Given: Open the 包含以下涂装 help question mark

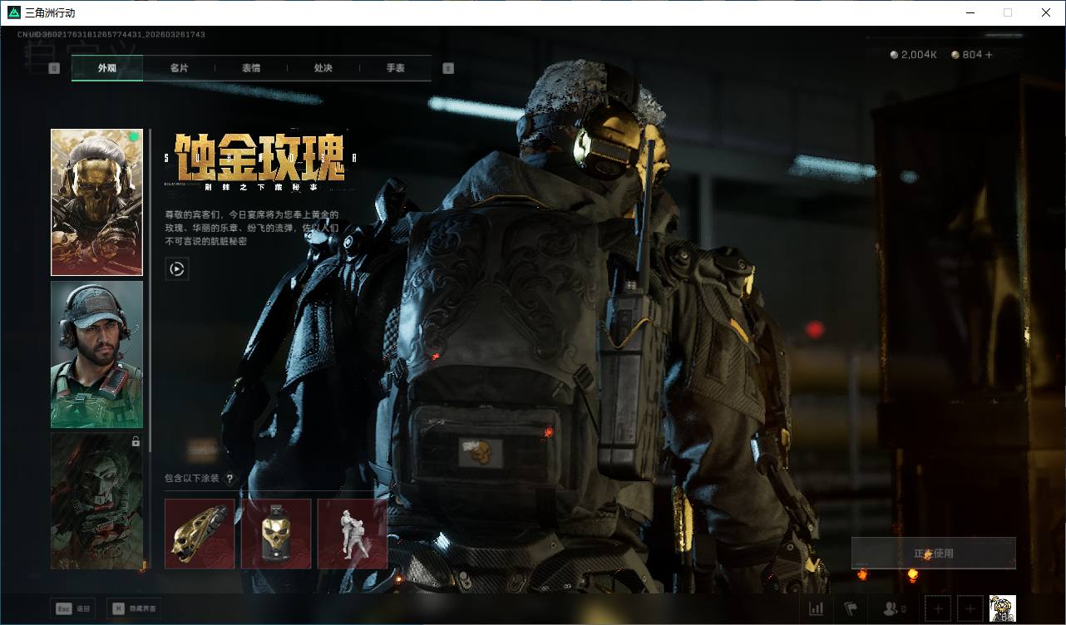Looking at the screenshot, I should (x=229, y=479).
